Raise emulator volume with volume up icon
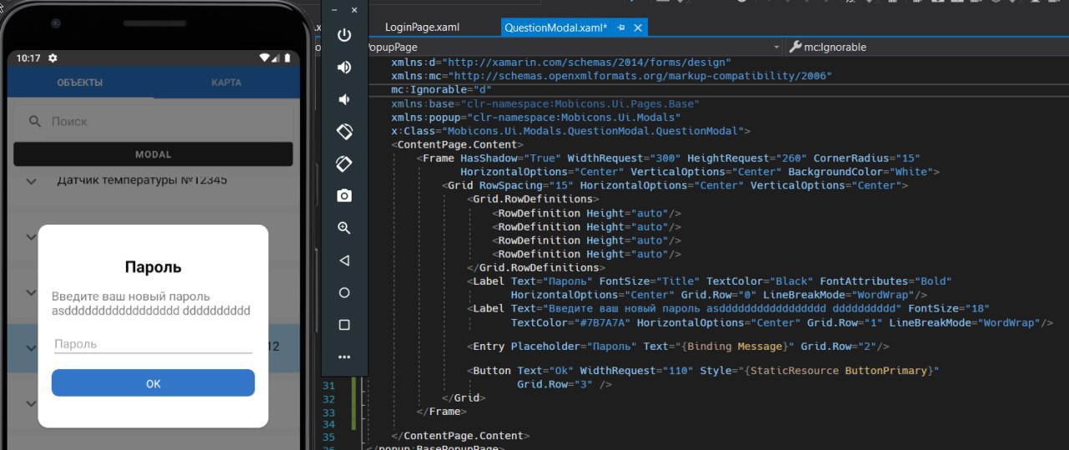 tap(344, 68)
